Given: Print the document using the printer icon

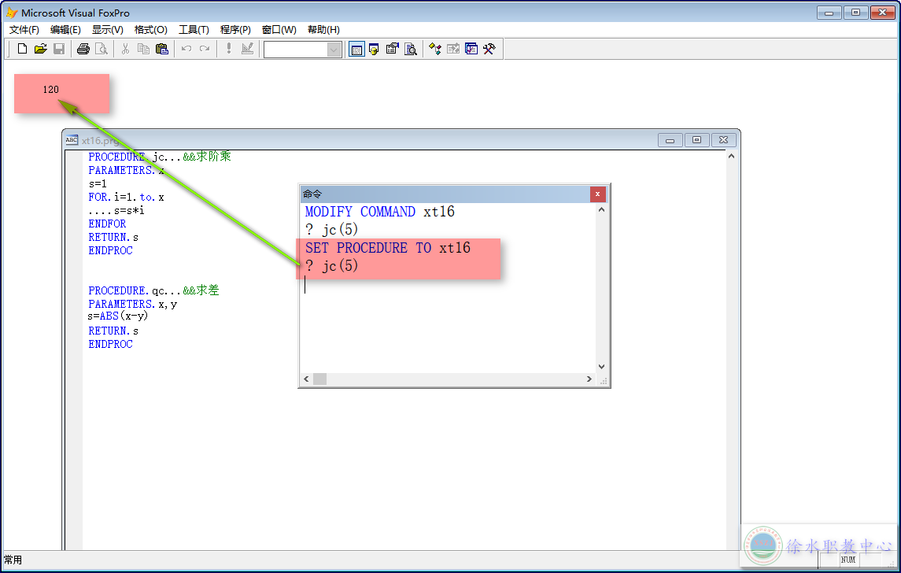Looking at the screenshot, I should point(83,49).
